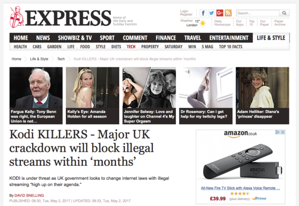Open the Fire TV Stick product link
The height and width of the screenshot is (206, 299).
pos(241,188)
